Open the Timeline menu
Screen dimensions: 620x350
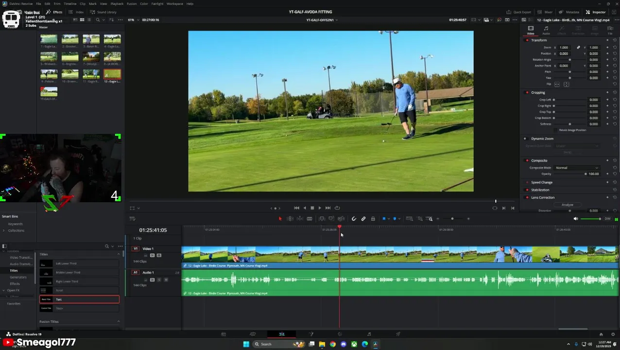[x=70, y=4]
